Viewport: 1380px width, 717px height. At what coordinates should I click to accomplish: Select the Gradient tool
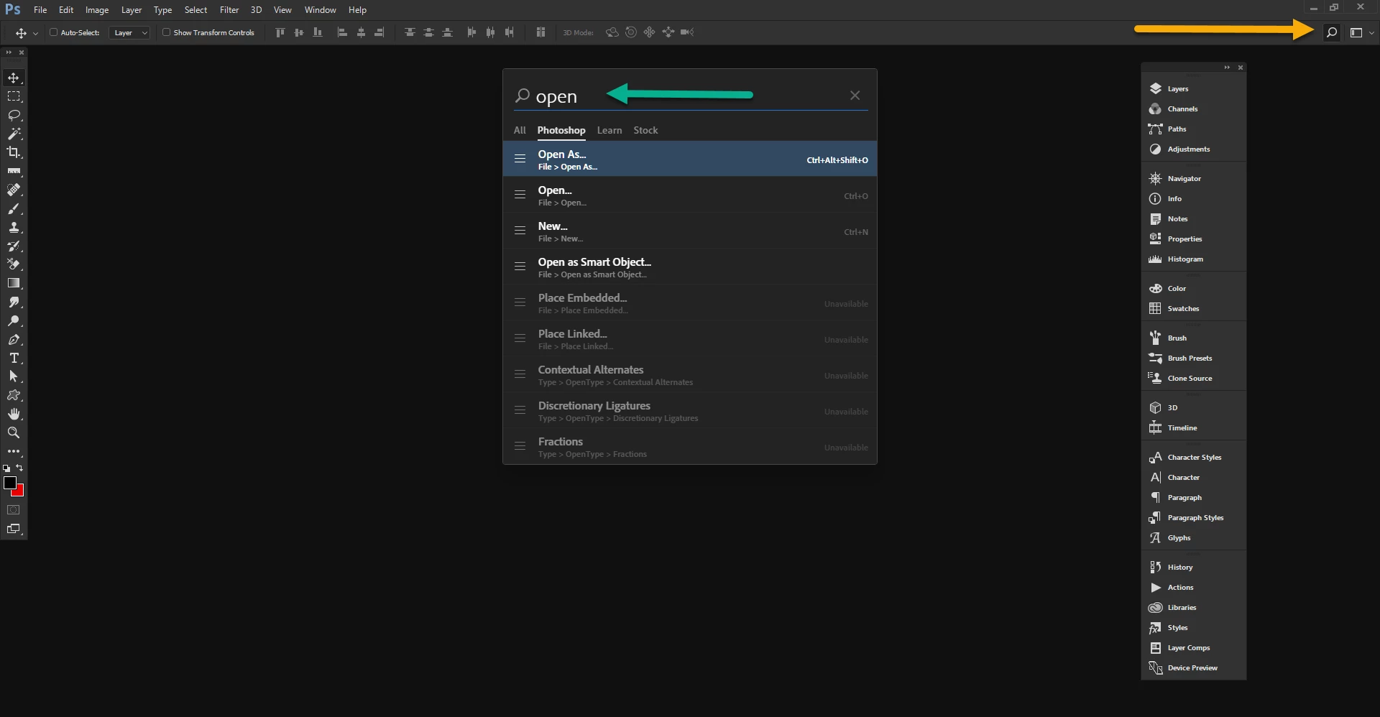(14, 283)
